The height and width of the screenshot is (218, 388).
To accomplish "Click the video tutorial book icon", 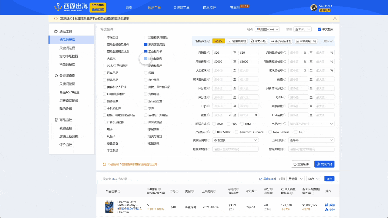I will pos(104,164).
